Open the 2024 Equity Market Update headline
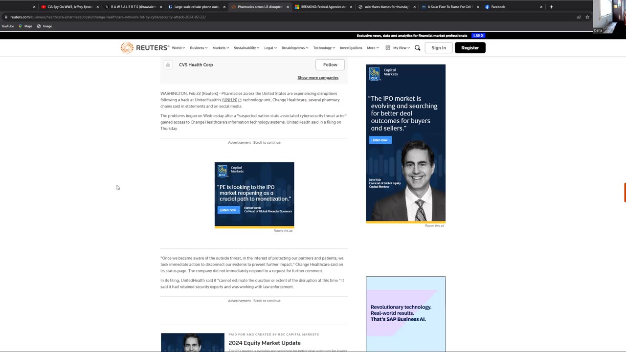Image resolution: width=626 pixels, height=352 pixels. pos(265,343)
